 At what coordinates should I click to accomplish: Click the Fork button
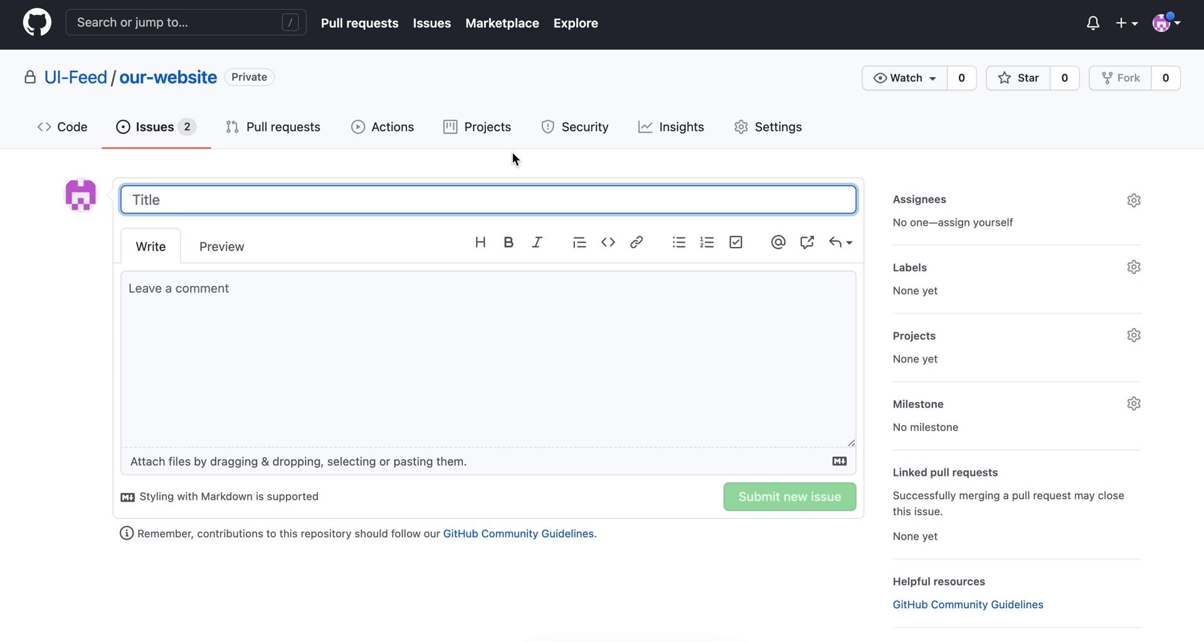1121,78
